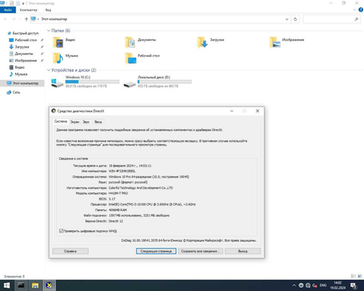The image size is (364, 291).
Task: Collapse the Устройства и диски (2) group
Action: pos(49,70)
